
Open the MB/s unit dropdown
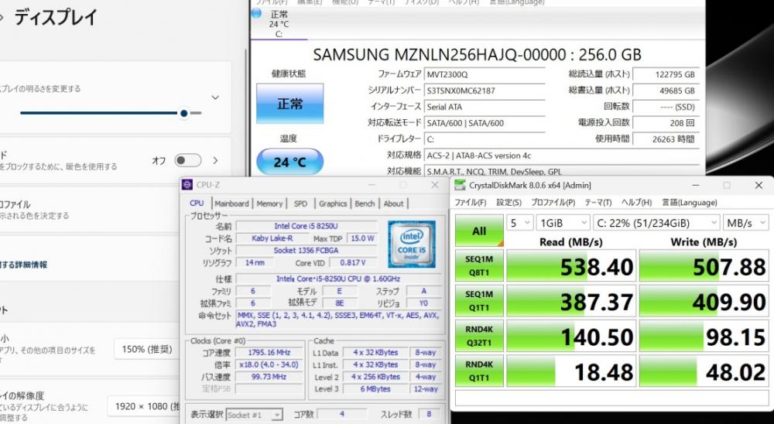[x=746, y=223]
